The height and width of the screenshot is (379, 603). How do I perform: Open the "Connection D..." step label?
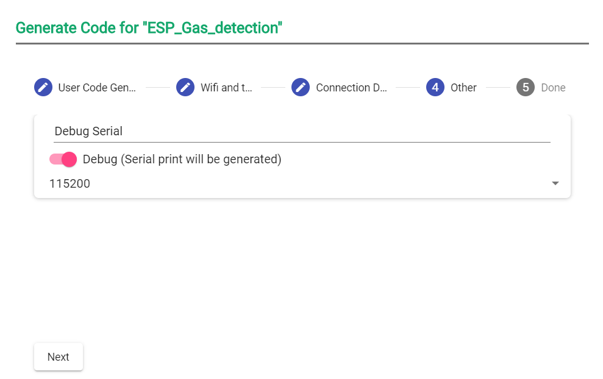point(351,88)
